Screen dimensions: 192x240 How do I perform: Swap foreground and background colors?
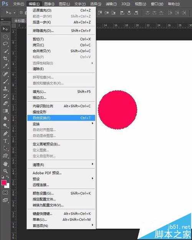tap(8, 177)
